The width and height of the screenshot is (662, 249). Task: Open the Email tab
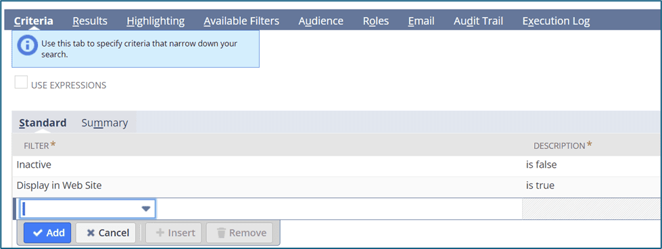[421, 21]
